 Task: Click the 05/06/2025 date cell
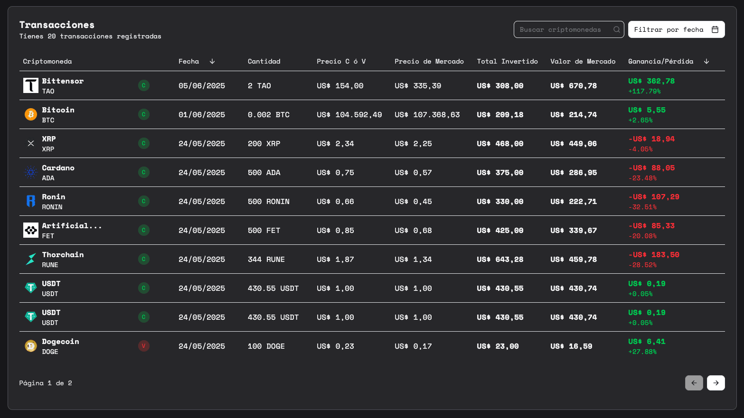[x=202, y=86]
